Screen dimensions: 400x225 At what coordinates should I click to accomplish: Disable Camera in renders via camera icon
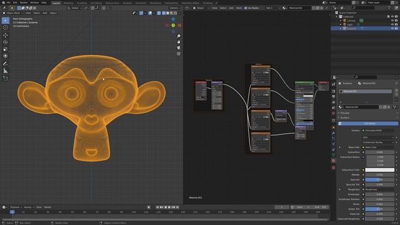[x=396, y=21]
